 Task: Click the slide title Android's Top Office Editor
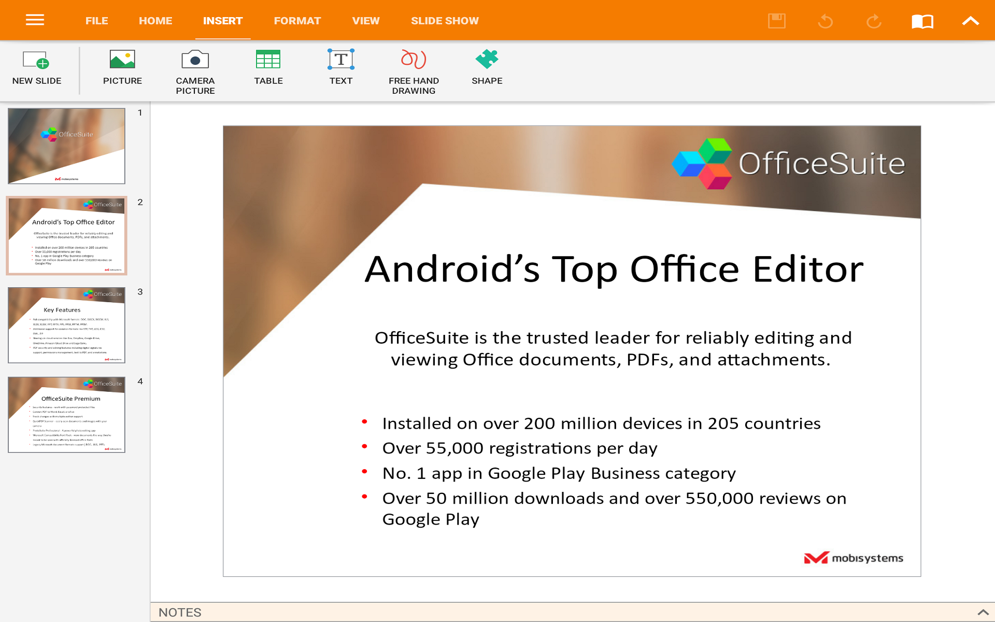tap(614, 269)
